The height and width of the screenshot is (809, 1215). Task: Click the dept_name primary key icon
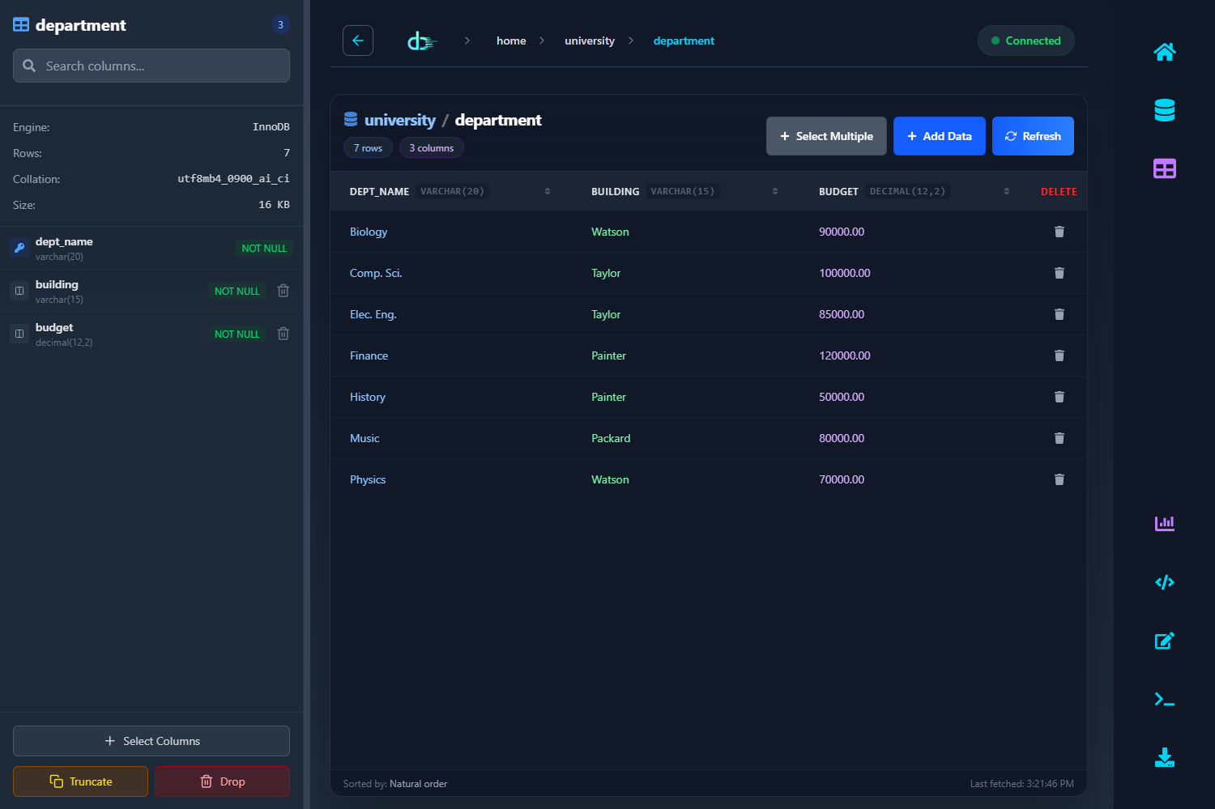click(19, 248)
